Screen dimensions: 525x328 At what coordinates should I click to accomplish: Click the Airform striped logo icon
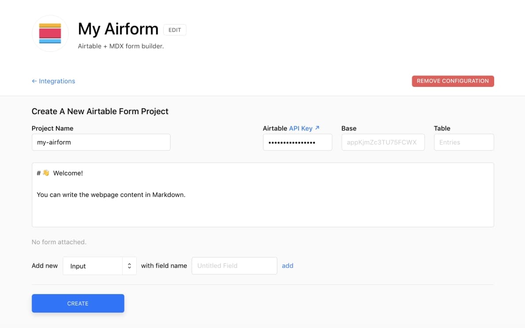[x=50, y=34]
